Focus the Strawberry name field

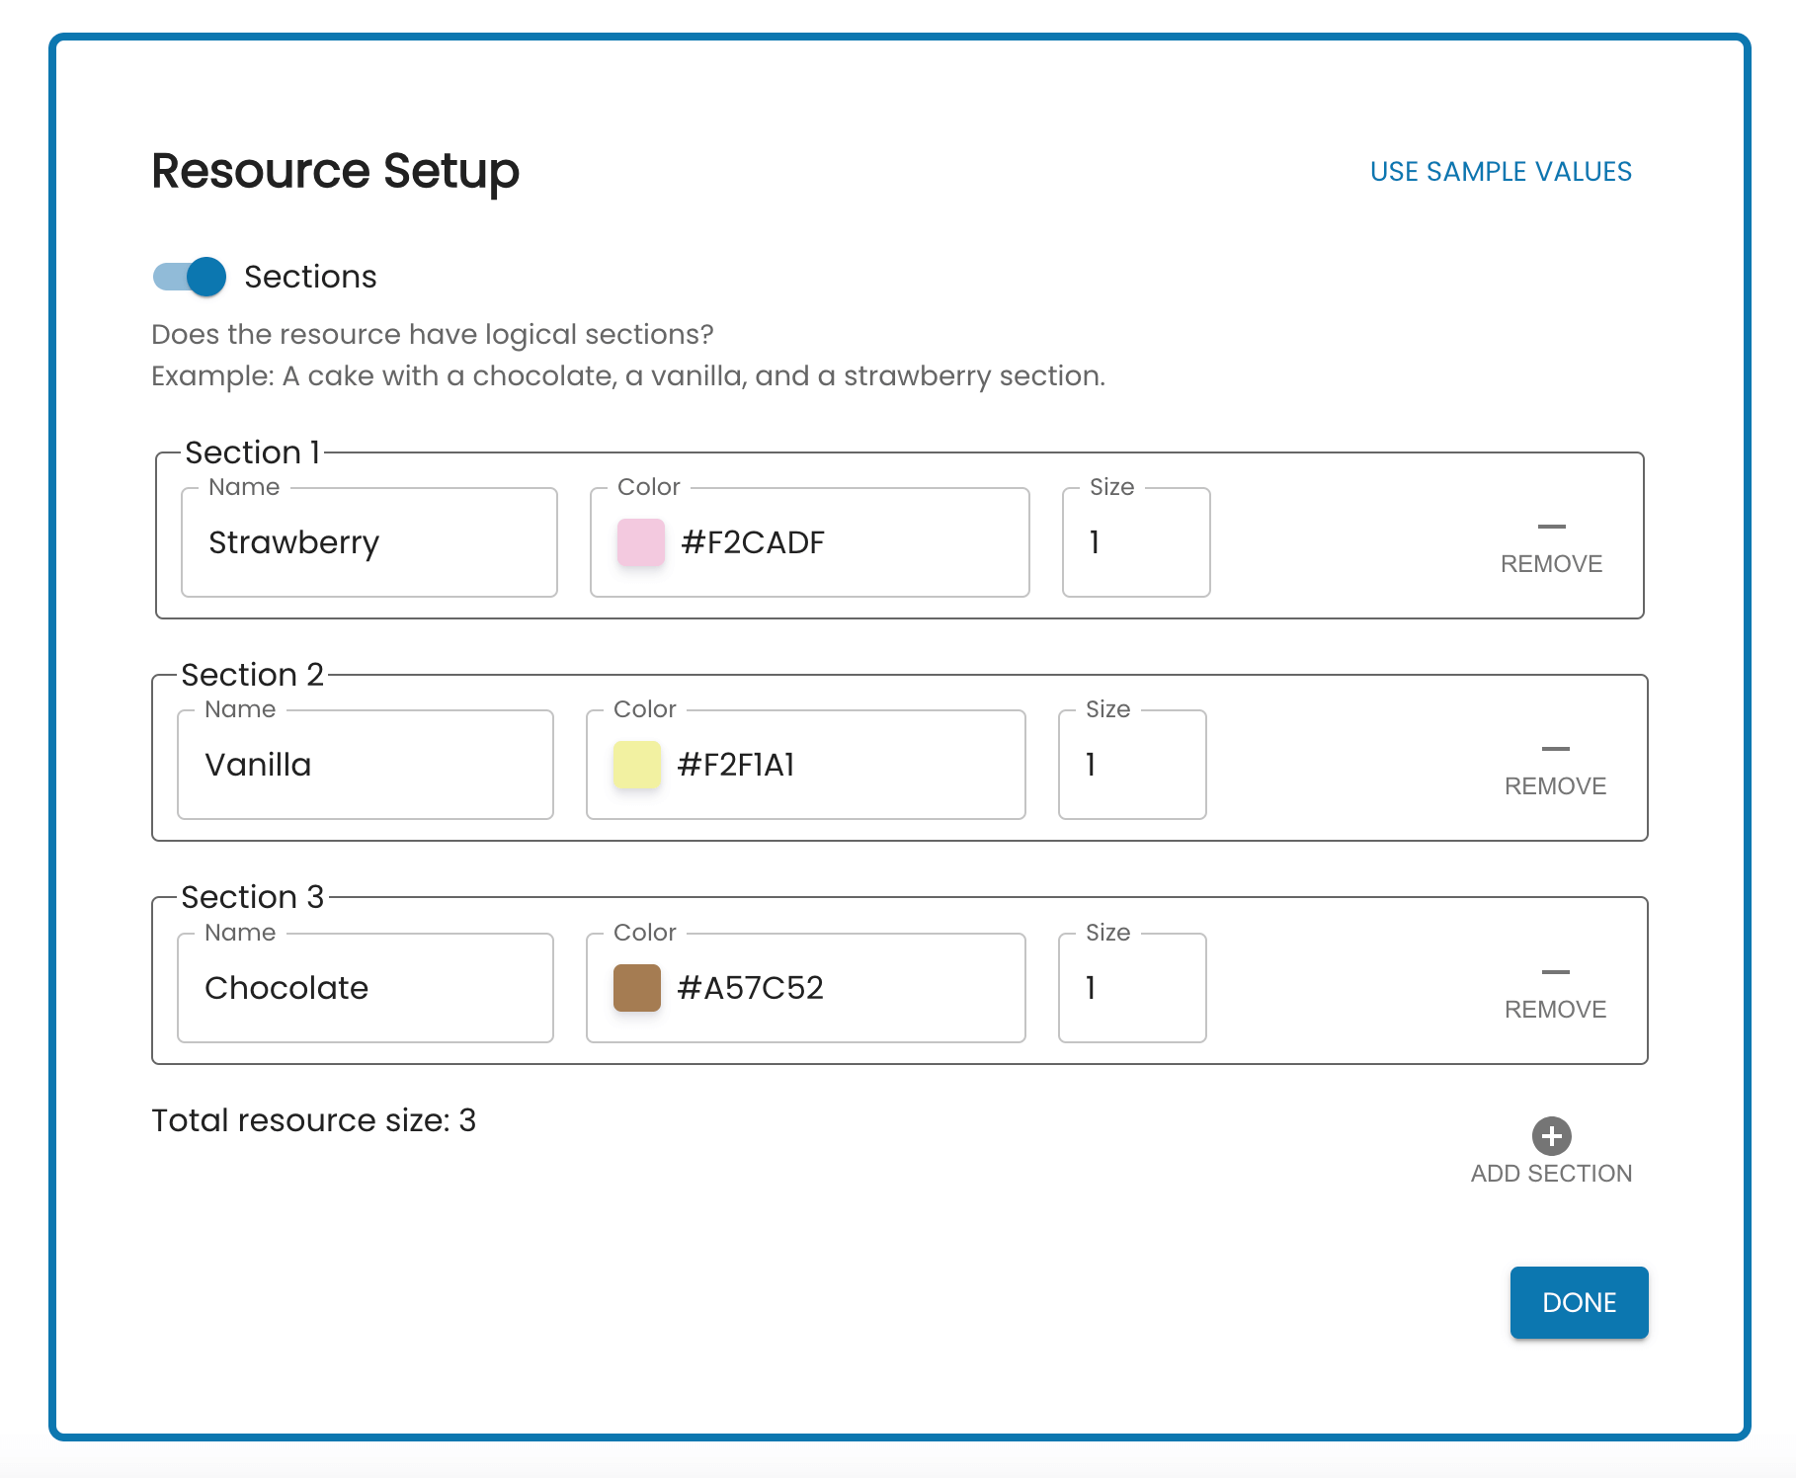(x=369, y=542)
